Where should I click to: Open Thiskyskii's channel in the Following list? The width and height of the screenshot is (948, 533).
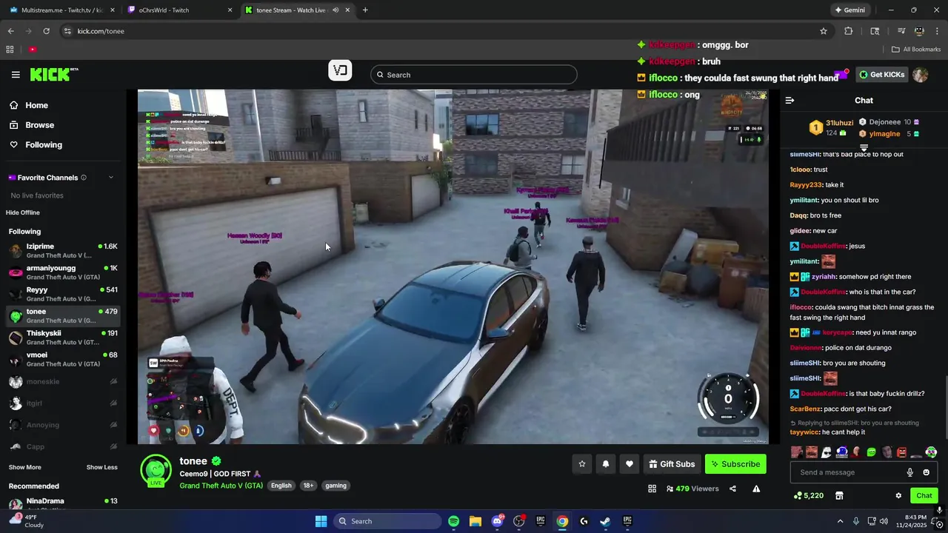(63, 338)
